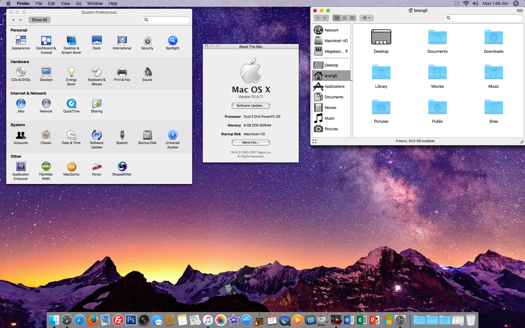
Task: Open the Perian preference pane
Action: [97, 169]
